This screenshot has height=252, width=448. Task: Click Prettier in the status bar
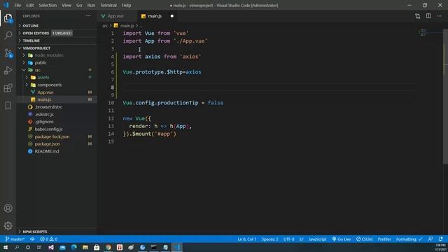tap(384, 239)
